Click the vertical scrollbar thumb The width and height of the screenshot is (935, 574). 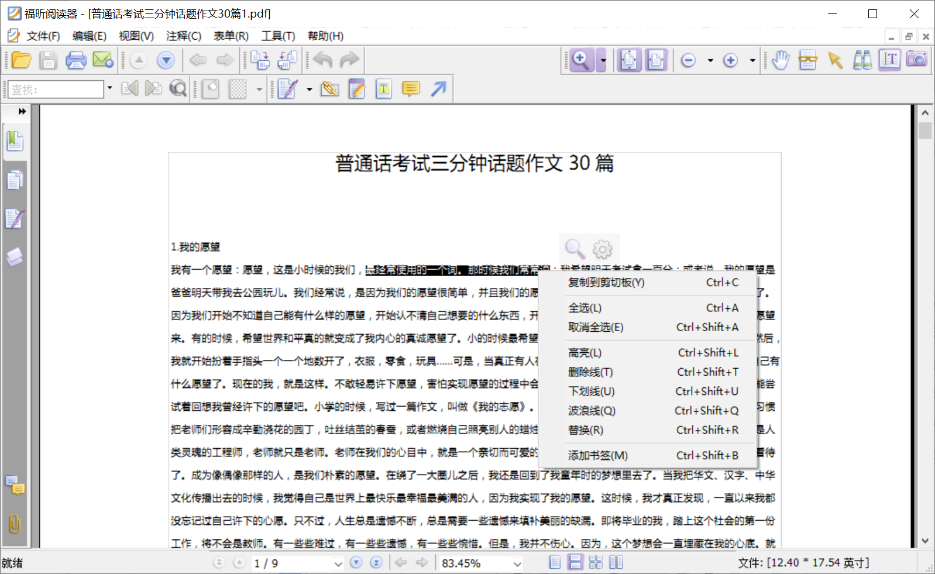(x=925, y=131)
